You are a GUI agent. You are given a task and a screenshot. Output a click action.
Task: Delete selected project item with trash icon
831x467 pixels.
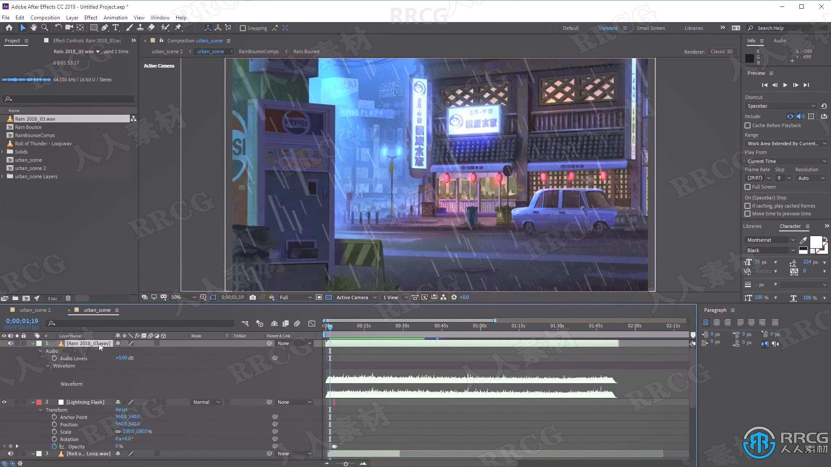(68, 298)
